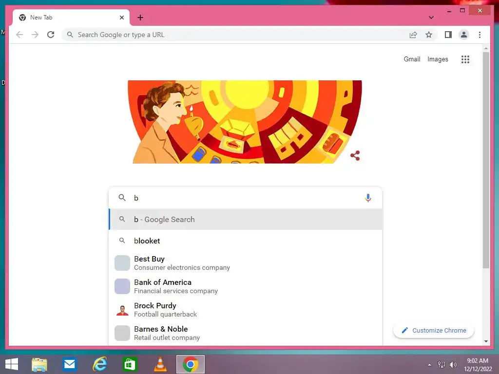499x374 pixels.
Task: Show hidden system tray icons
Action: pyautogui.click(x=429, y=365)
